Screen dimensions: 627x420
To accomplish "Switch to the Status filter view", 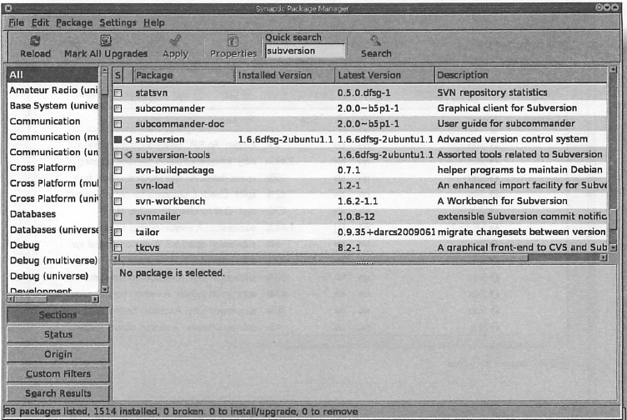I will click(58, 335).
